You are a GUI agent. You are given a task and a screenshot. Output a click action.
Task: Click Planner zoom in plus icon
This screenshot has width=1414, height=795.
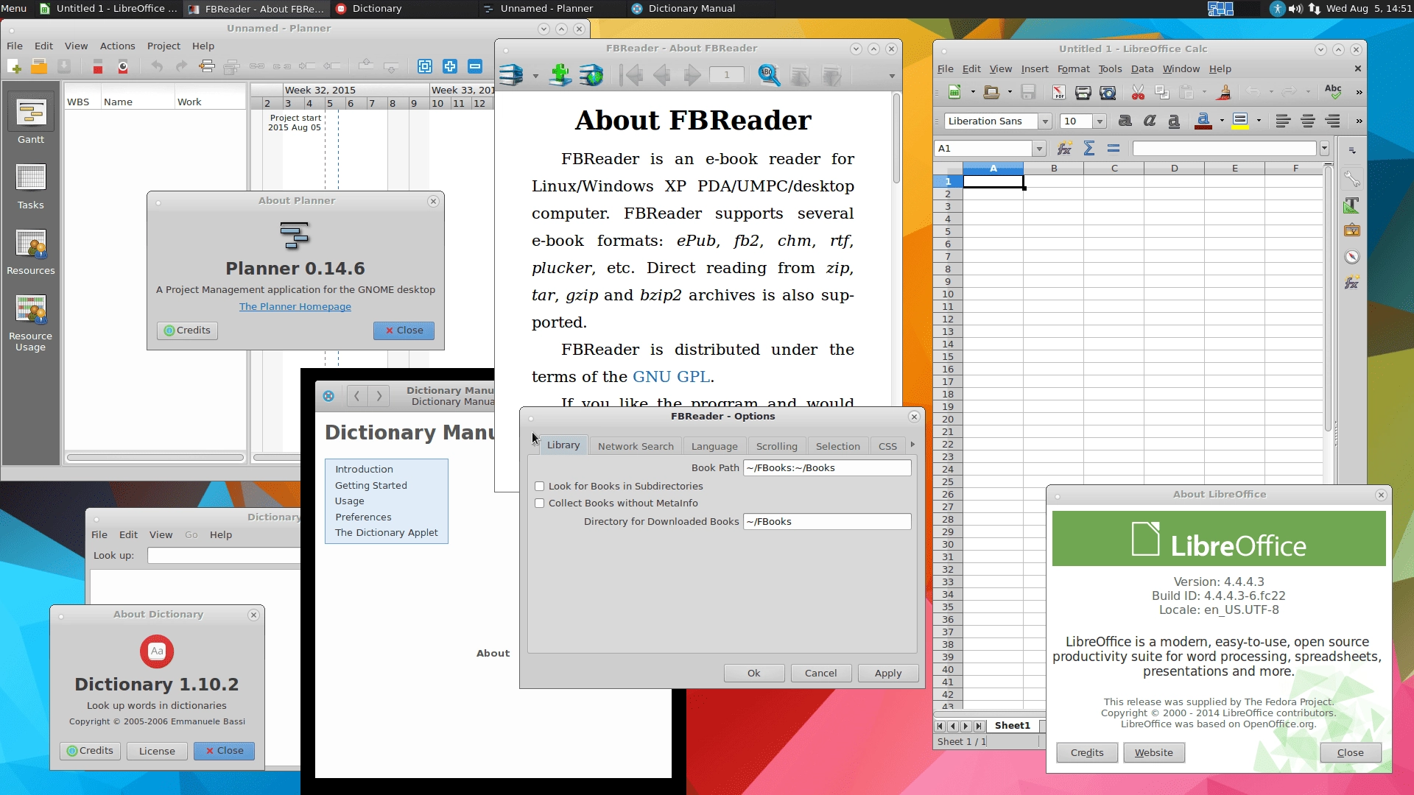click(450, 66)
